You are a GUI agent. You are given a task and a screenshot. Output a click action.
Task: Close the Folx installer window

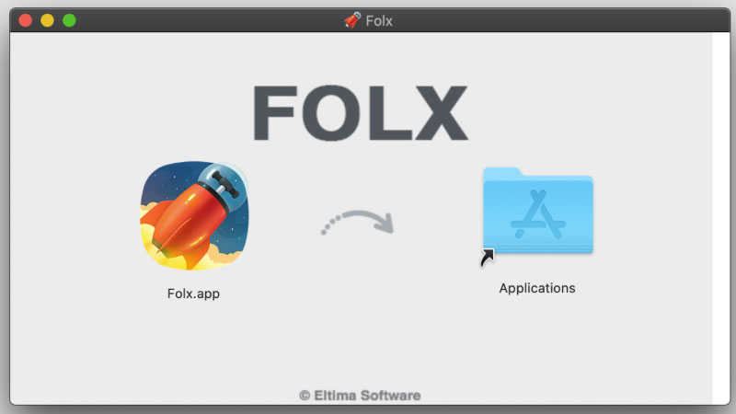tap(26, 20)
